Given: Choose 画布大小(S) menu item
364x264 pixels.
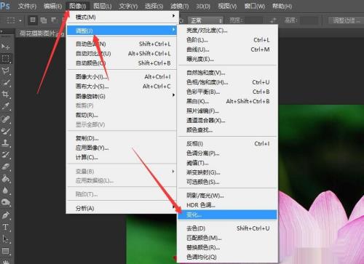Looking at the screenshot, I should 122,87.
